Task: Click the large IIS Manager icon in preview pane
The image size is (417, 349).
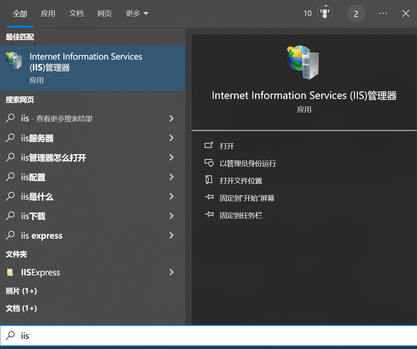Action: [x=303, y=62]
